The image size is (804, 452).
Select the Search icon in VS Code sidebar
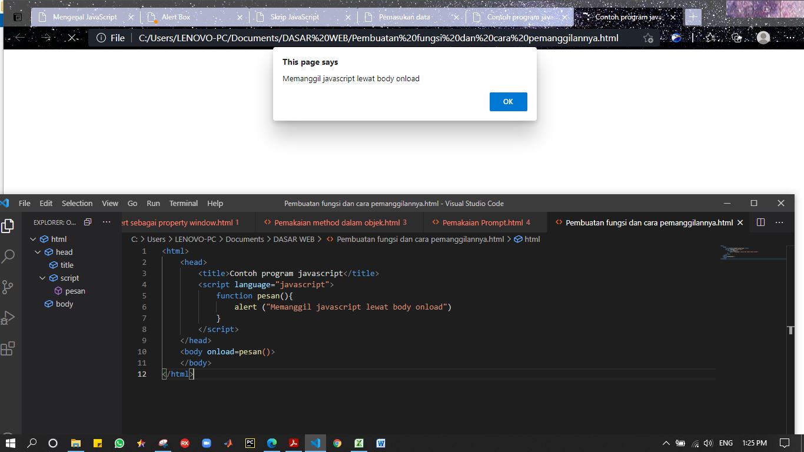(9, 256)
